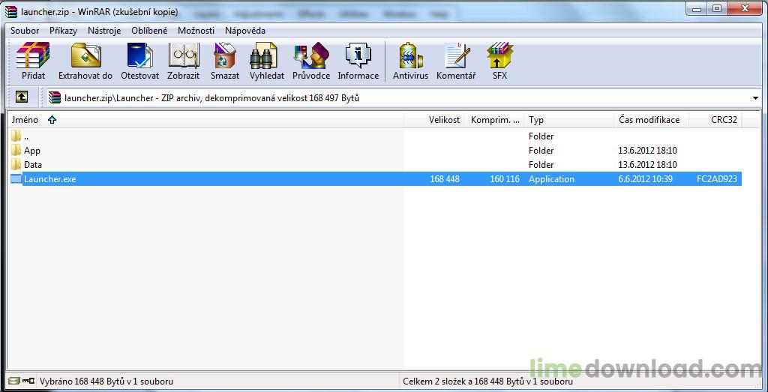Click the WinRAR archive icon in address bar
Viewport: 768px width, 392px height.
[x=55, y=97]
